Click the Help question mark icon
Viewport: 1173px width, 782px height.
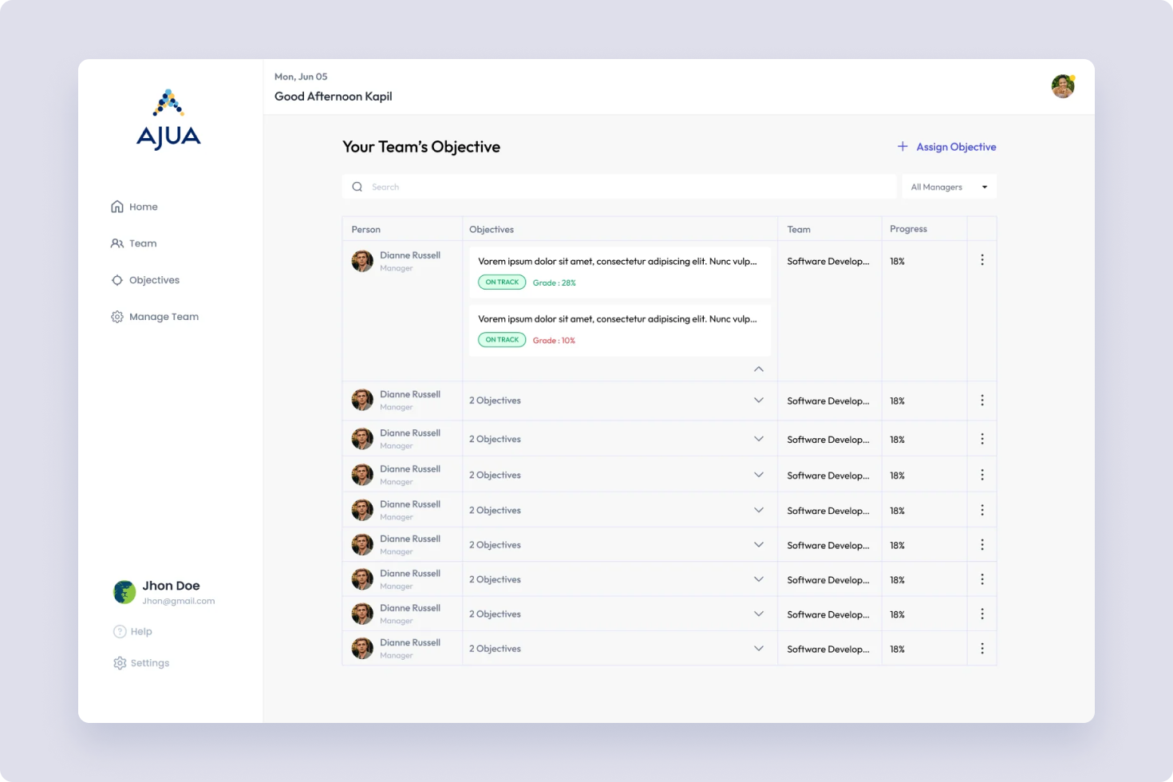[120, 631]
